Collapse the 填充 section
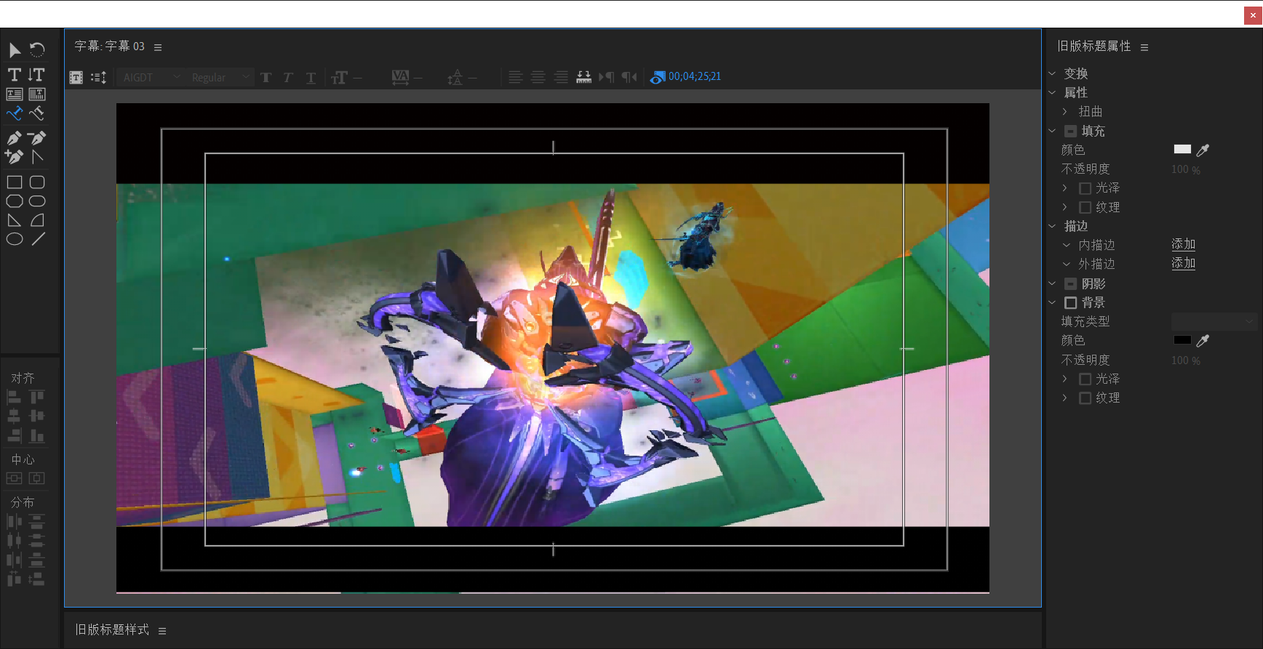Image resolution: width=1263 pixels, height=649 pixels. pos(1052,131)
